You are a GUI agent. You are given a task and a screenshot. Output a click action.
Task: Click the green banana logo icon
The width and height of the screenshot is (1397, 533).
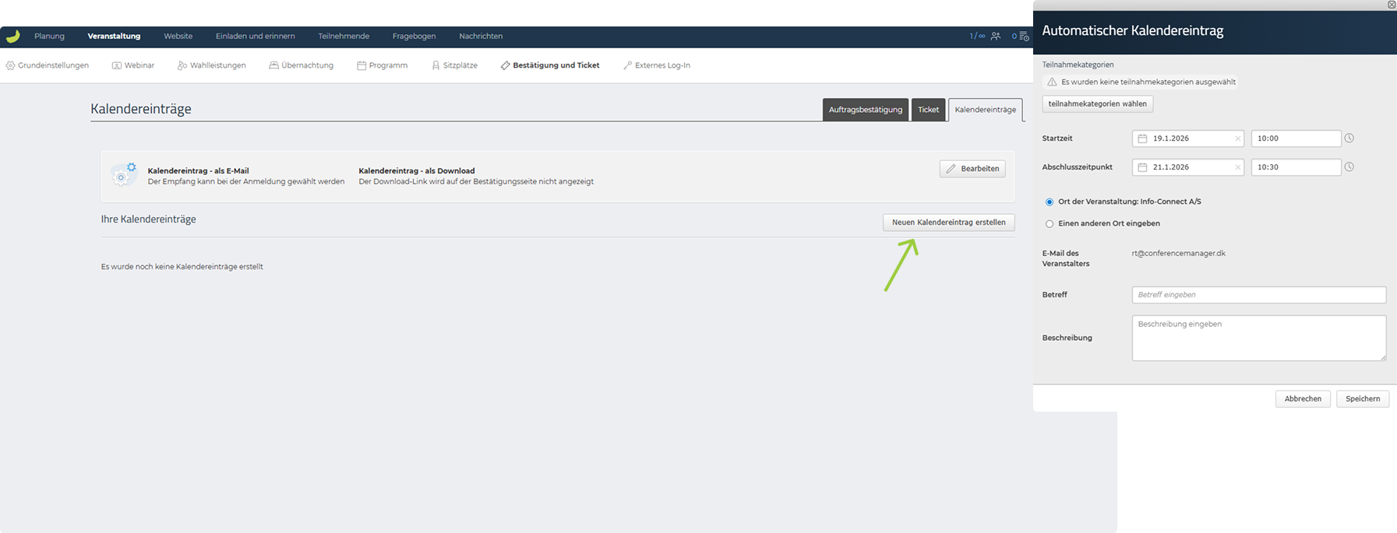click(x=12, y=36)
